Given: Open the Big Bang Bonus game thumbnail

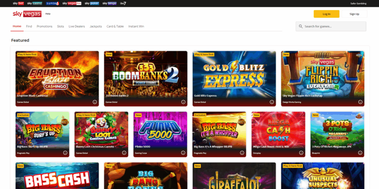Looking at the screenshot, I should pyautogui.click(x=146, y=176).
